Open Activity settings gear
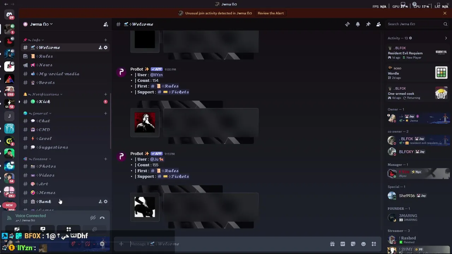The height and width of the screenshot is (254, 452). pos(410,38)
